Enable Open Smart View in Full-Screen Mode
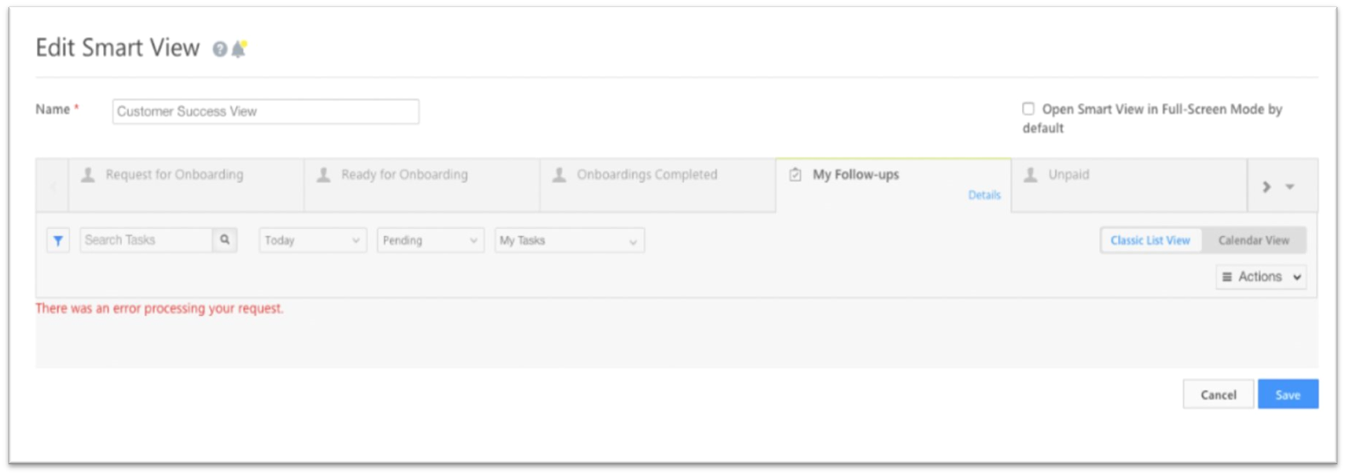Screen dimensions: 1346x475 click(x=1028, y=109)
